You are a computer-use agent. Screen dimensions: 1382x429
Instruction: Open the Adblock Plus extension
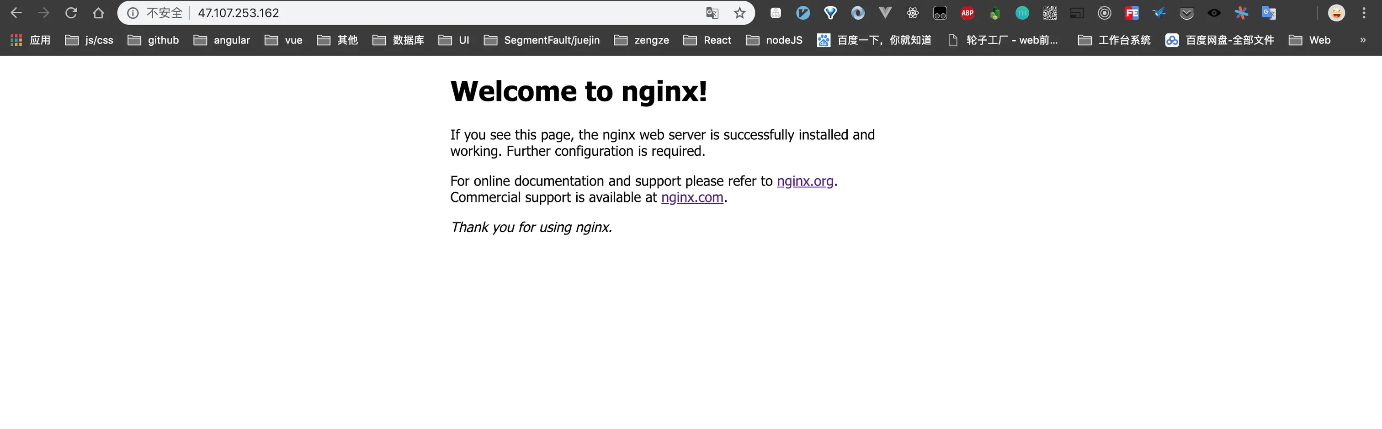click(x=968, y=13)
